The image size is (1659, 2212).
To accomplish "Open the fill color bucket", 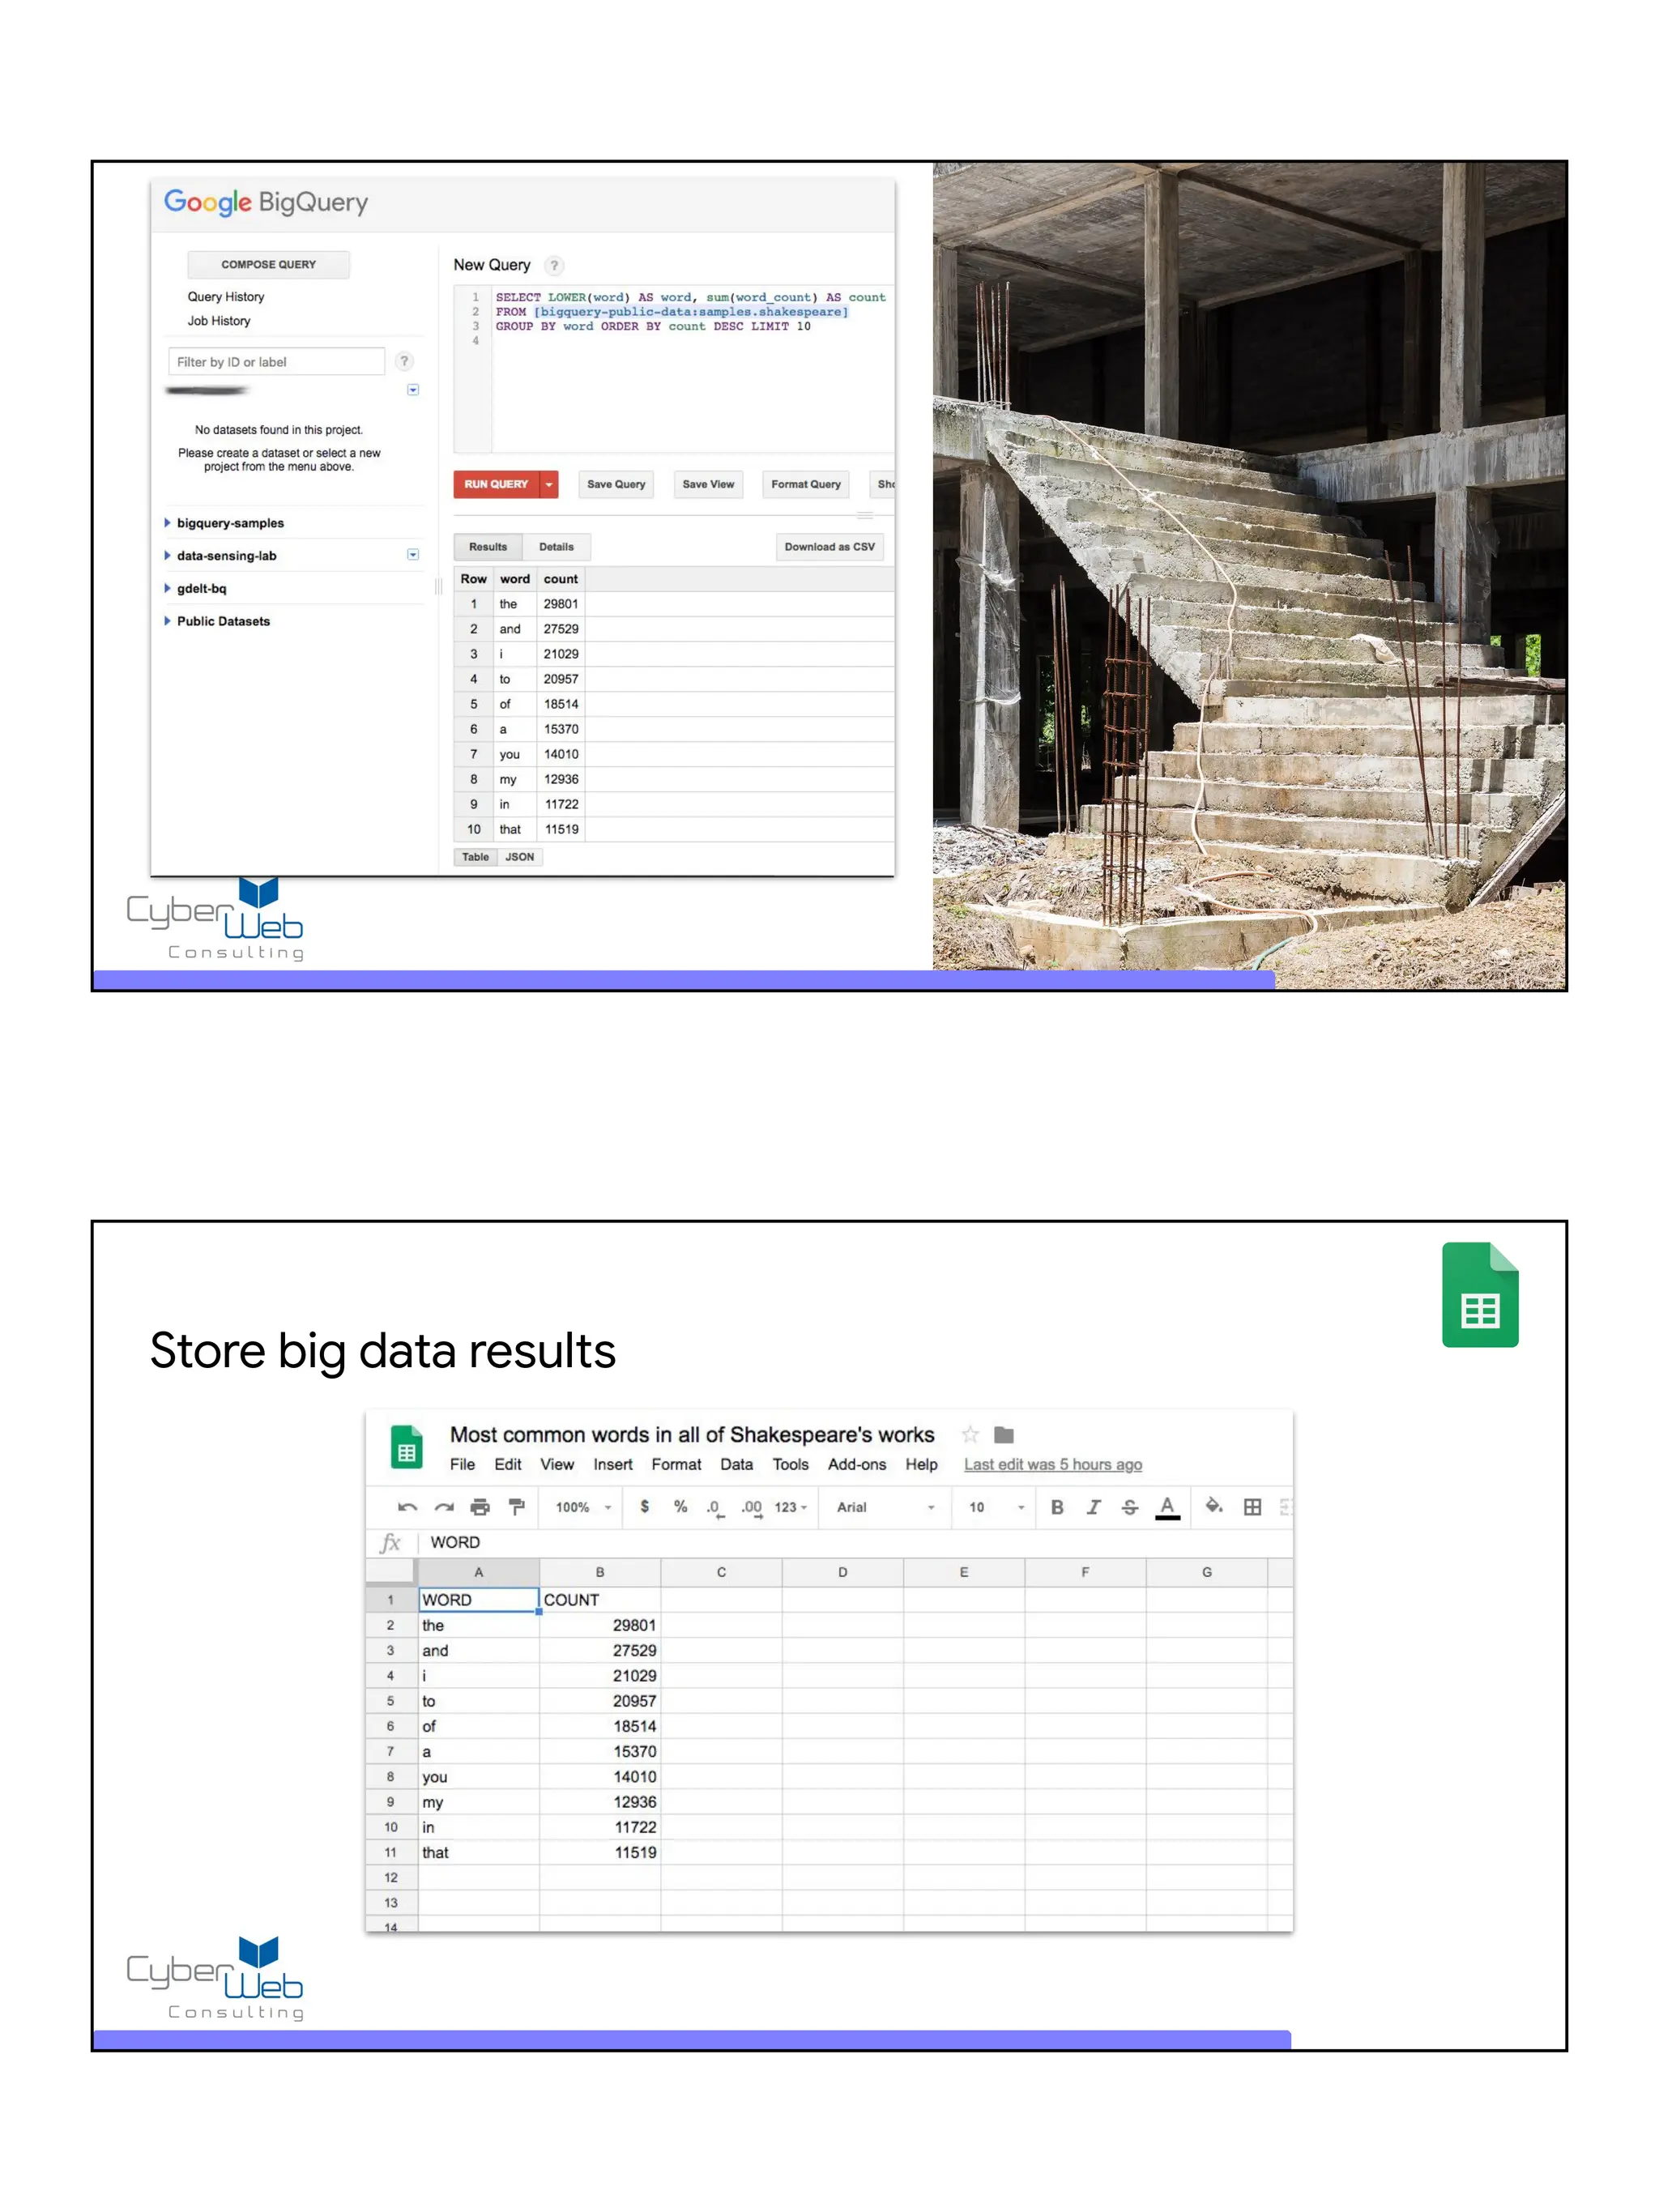I will (x=1214, y=1506).
